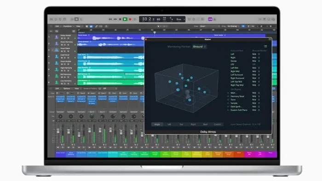Toggle the Metronome click icon
The image size is (322, 181).
pos(215,19)
